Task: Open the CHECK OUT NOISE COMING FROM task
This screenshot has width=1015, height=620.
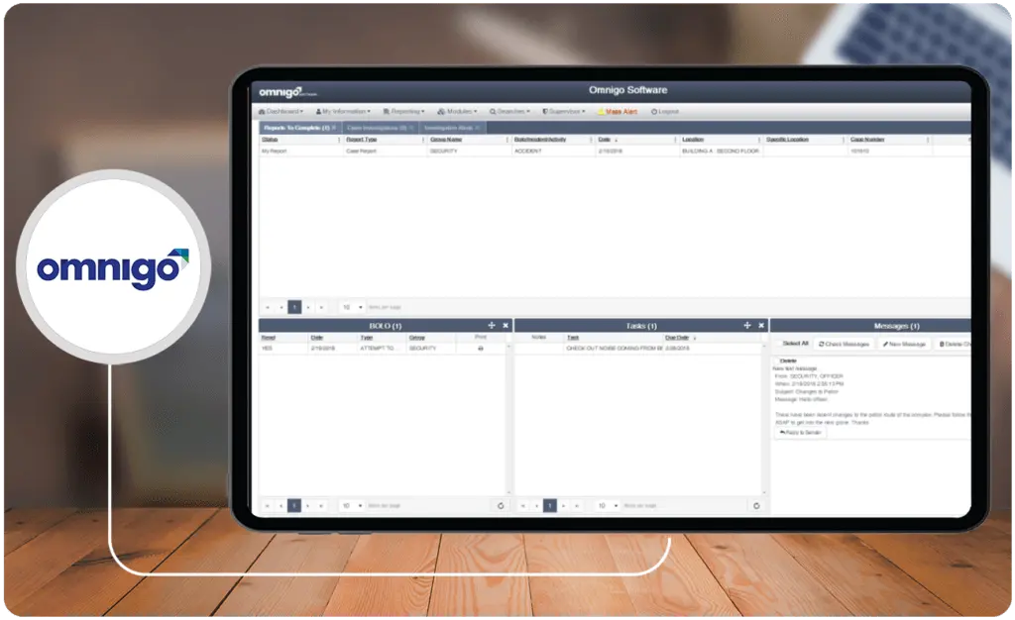Action: [614, 349]
